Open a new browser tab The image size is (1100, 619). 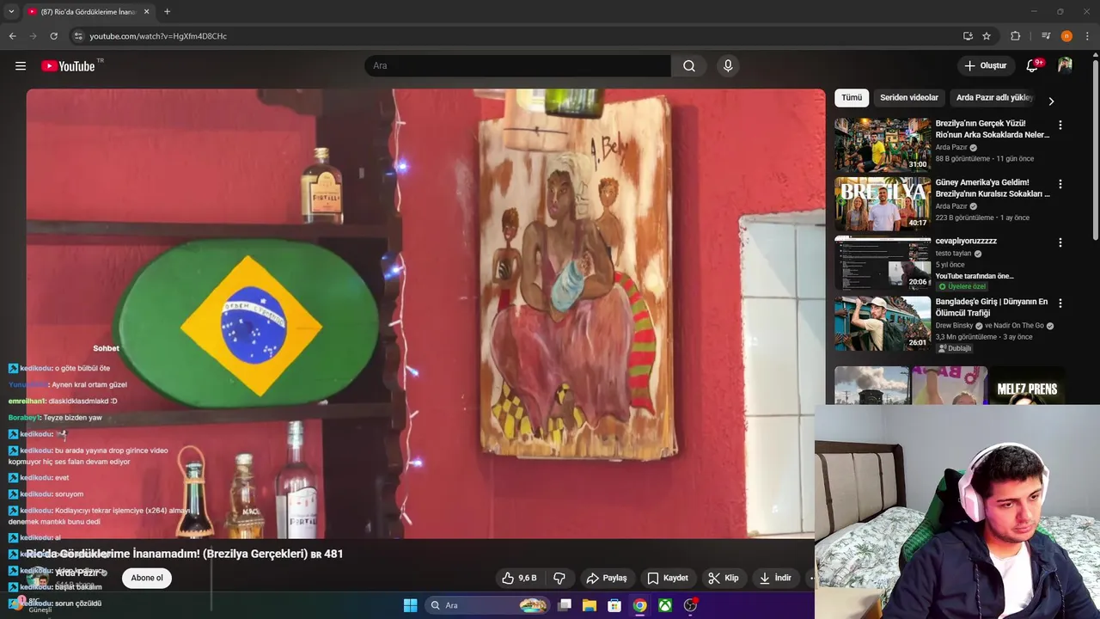[x=167, y=11]
